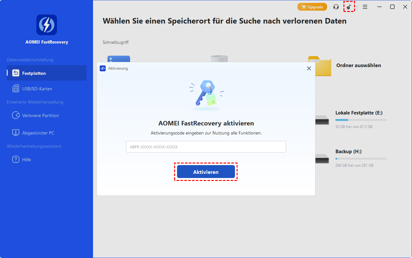412x258 pixels.
Task: Open the headset support icon
Action: coord(336,7)
